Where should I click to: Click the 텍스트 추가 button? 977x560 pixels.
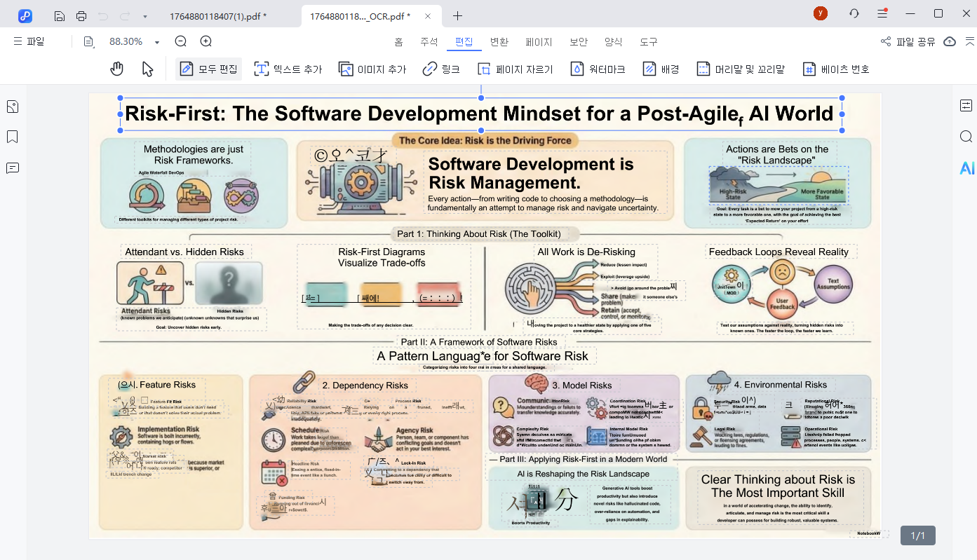tap(288, 69)
